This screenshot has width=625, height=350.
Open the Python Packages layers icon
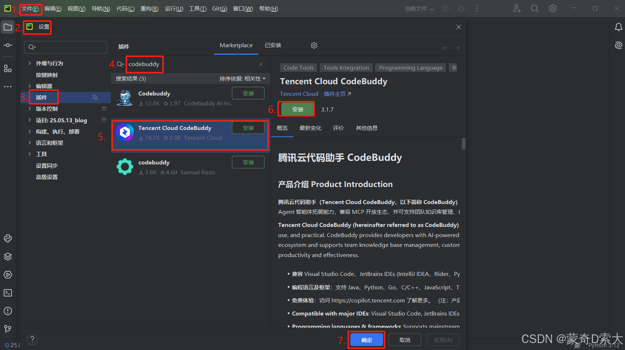coord(8,257)
